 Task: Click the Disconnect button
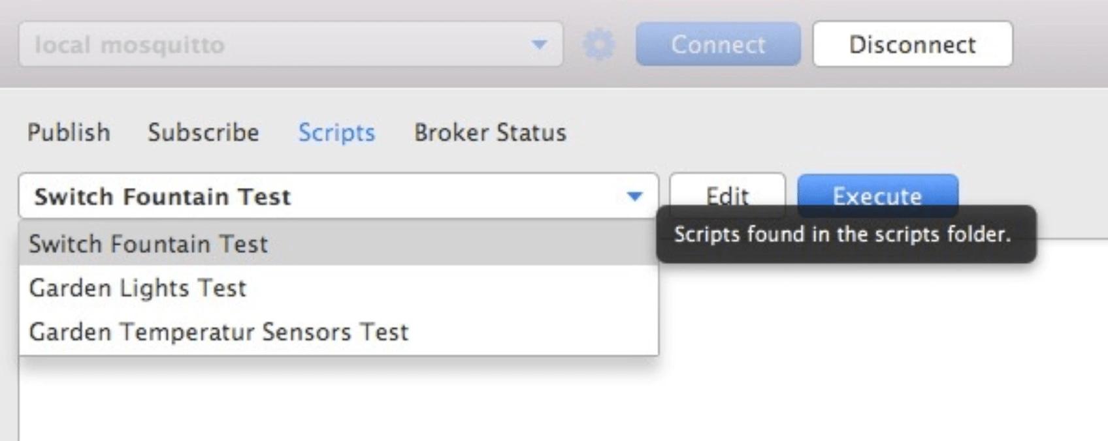(x=911, y=44)
